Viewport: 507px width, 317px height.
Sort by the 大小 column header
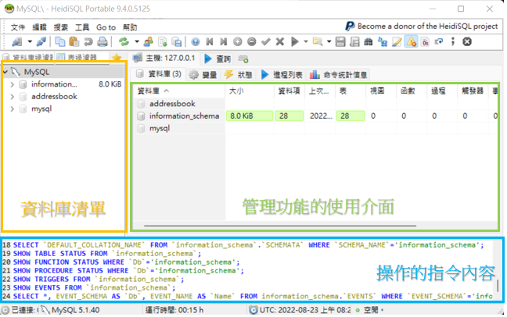pos(250,91)
